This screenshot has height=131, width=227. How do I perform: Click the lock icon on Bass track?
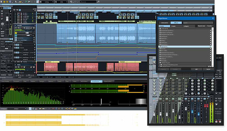(31, 67)
